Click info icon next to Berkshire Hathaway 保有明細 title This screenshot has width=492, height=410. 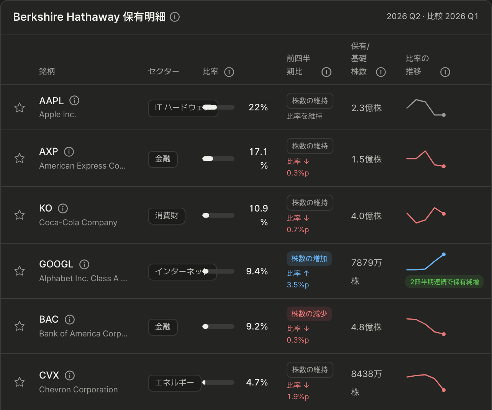pyautogui.click(x=175, y=17)
